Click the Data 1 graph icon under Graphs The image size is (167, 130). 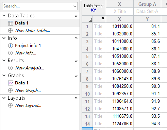[x=11, y=83]
